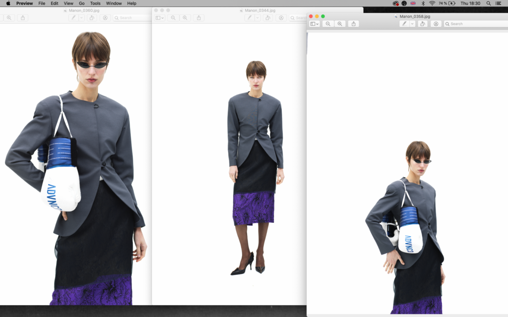Zoom out in the Manon_0358.jpg window
The image size is (508, 317).
(328, 24)
